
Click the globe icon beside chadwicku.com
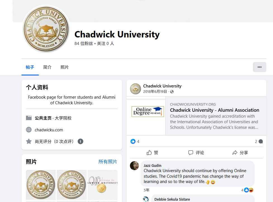click(x=29, y=130)
